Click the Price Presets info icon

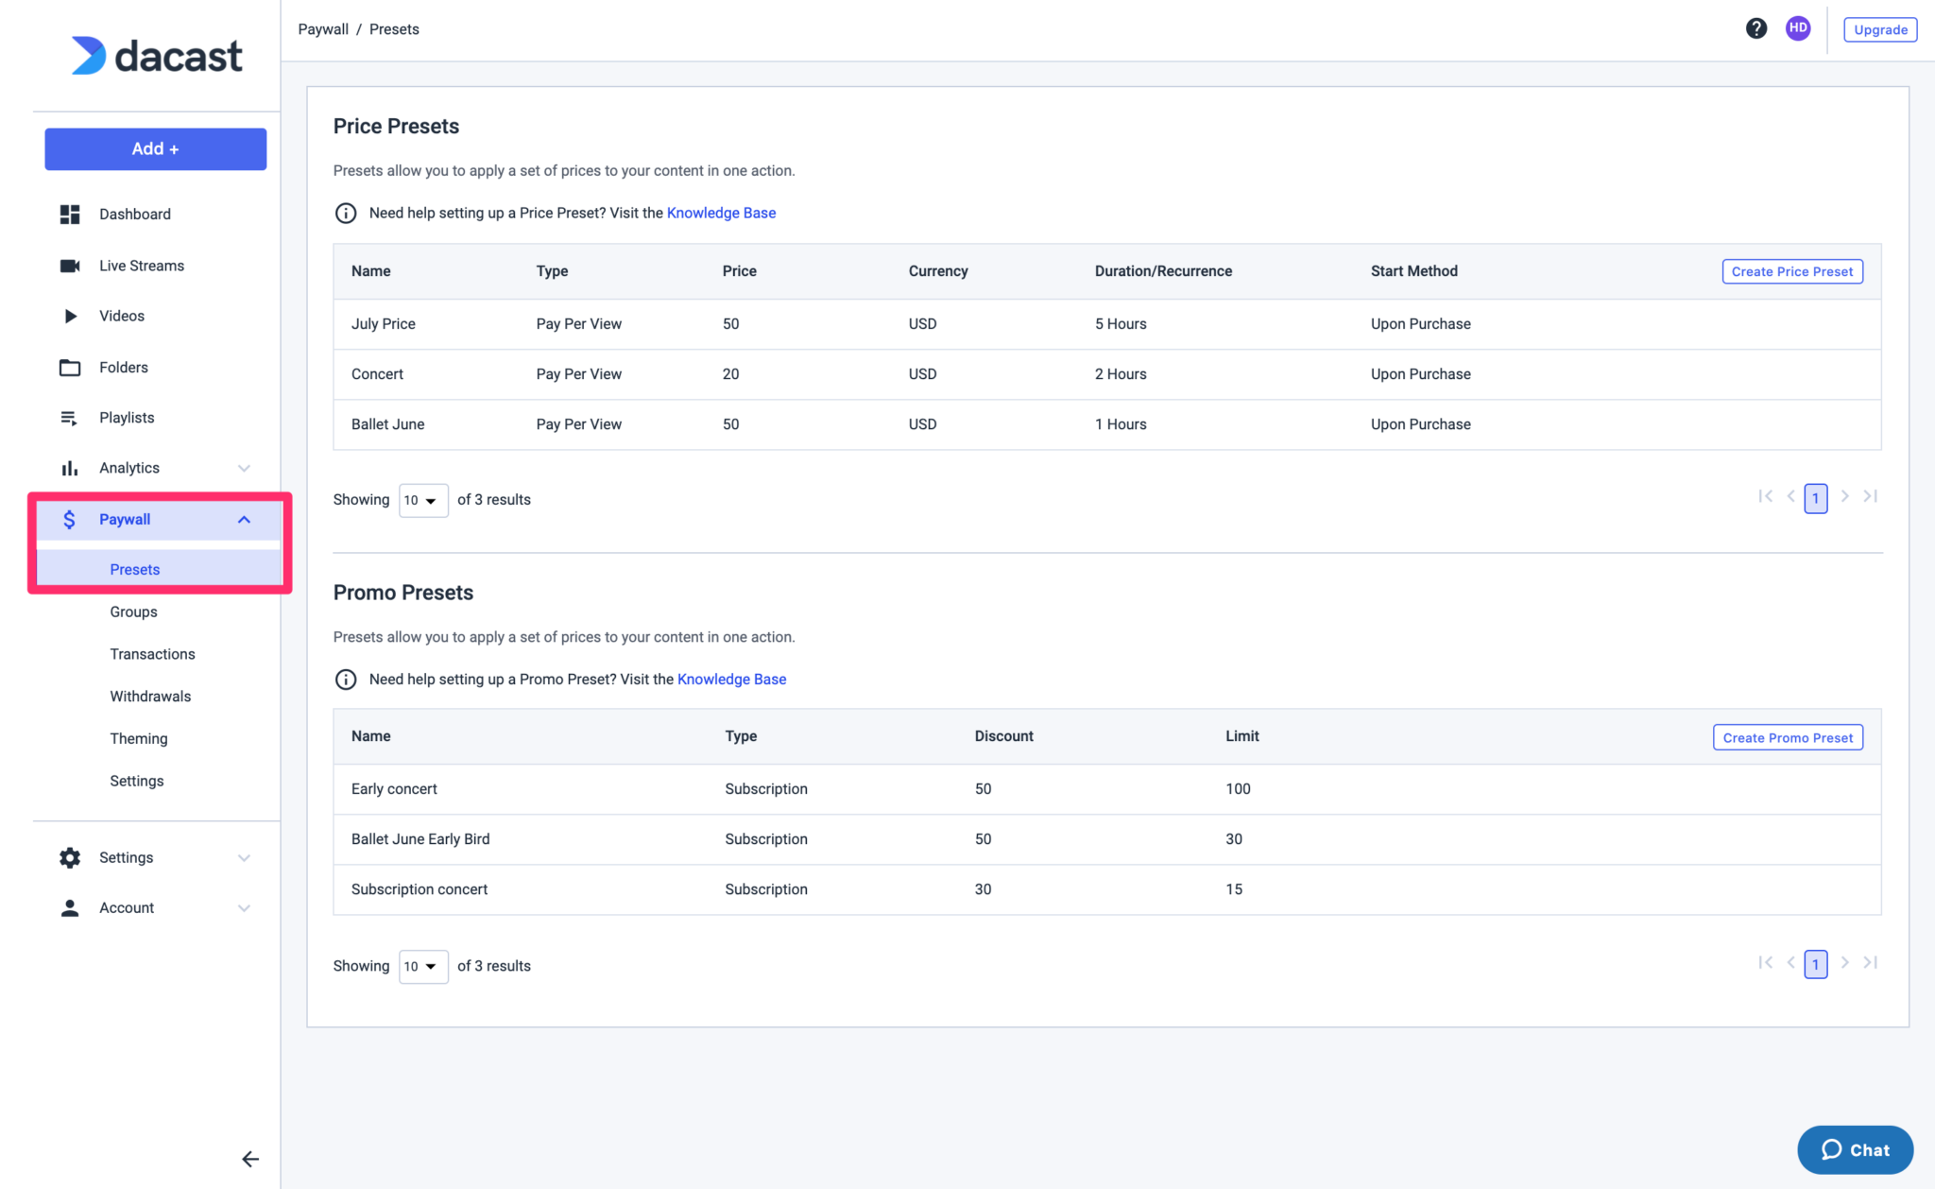pos(346,214)
